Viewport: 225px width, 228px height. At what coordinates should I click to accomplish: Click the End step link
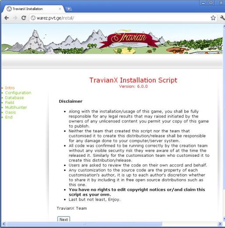(9, 117)
